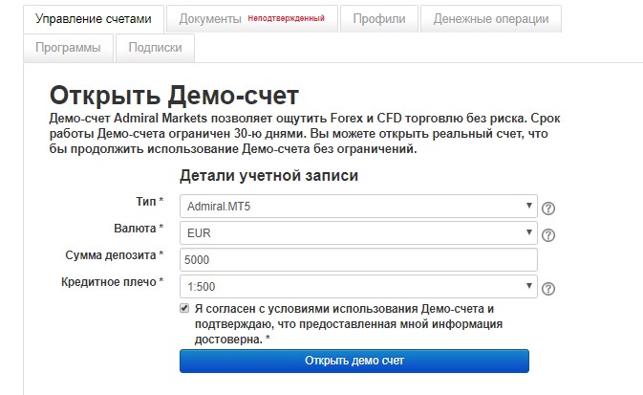Click the blue Открыть демо счет button

pos(354,361)
